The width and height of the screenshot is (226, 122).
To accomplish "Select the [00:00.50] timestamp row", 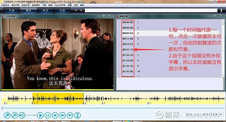I will point(128,28).
